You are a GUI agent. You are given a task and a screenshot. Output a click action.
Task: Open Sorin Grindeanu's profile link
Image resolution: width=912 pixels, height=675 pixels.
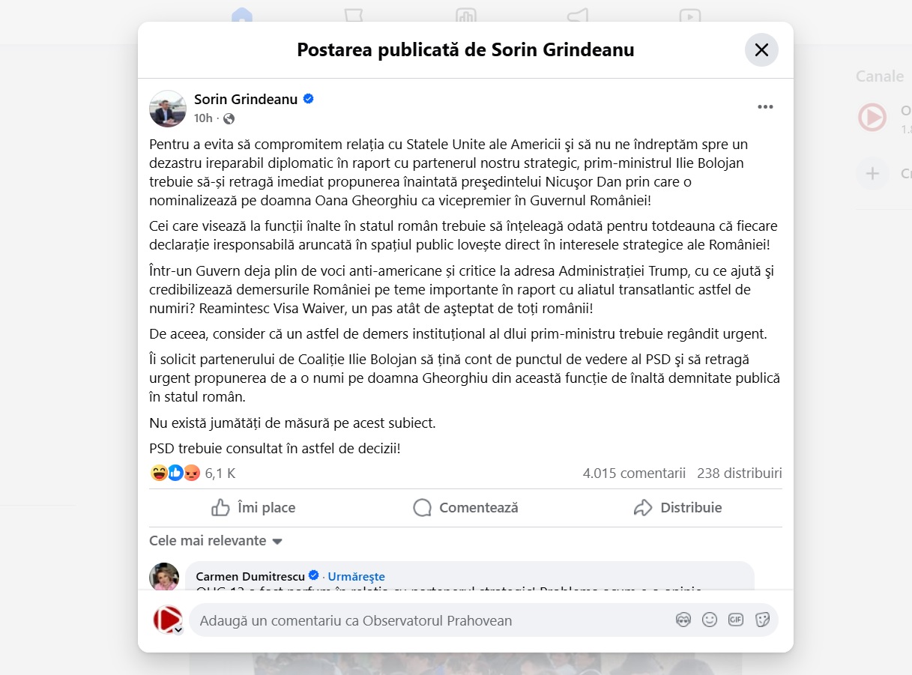(x=247, y=98)
